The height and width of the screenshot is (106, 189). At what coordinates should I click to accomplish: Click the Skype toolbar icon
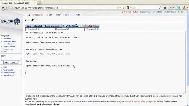[x=178, y=8]
